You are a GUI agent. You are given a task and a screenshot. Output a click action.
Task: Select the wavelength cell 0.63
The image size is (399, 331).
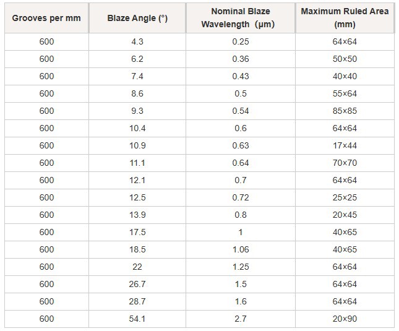241,145
